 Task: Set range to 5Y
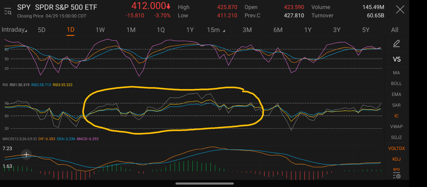366,30
